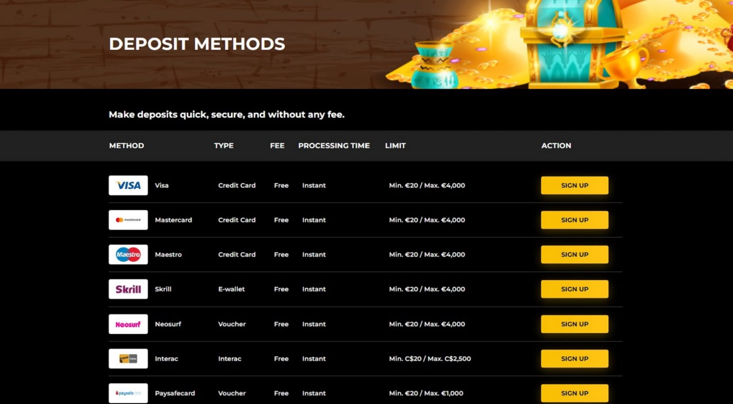Click E-wallet type in Skrill row
The image size is (733, 404).
(x=231, y=289)
